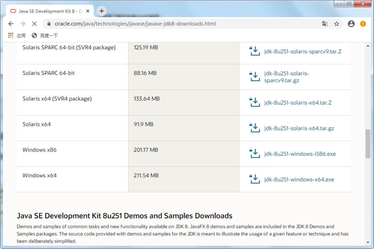Click the translate page icon
Viewport: 374px width, 249px height.
[x=325, y=24]
